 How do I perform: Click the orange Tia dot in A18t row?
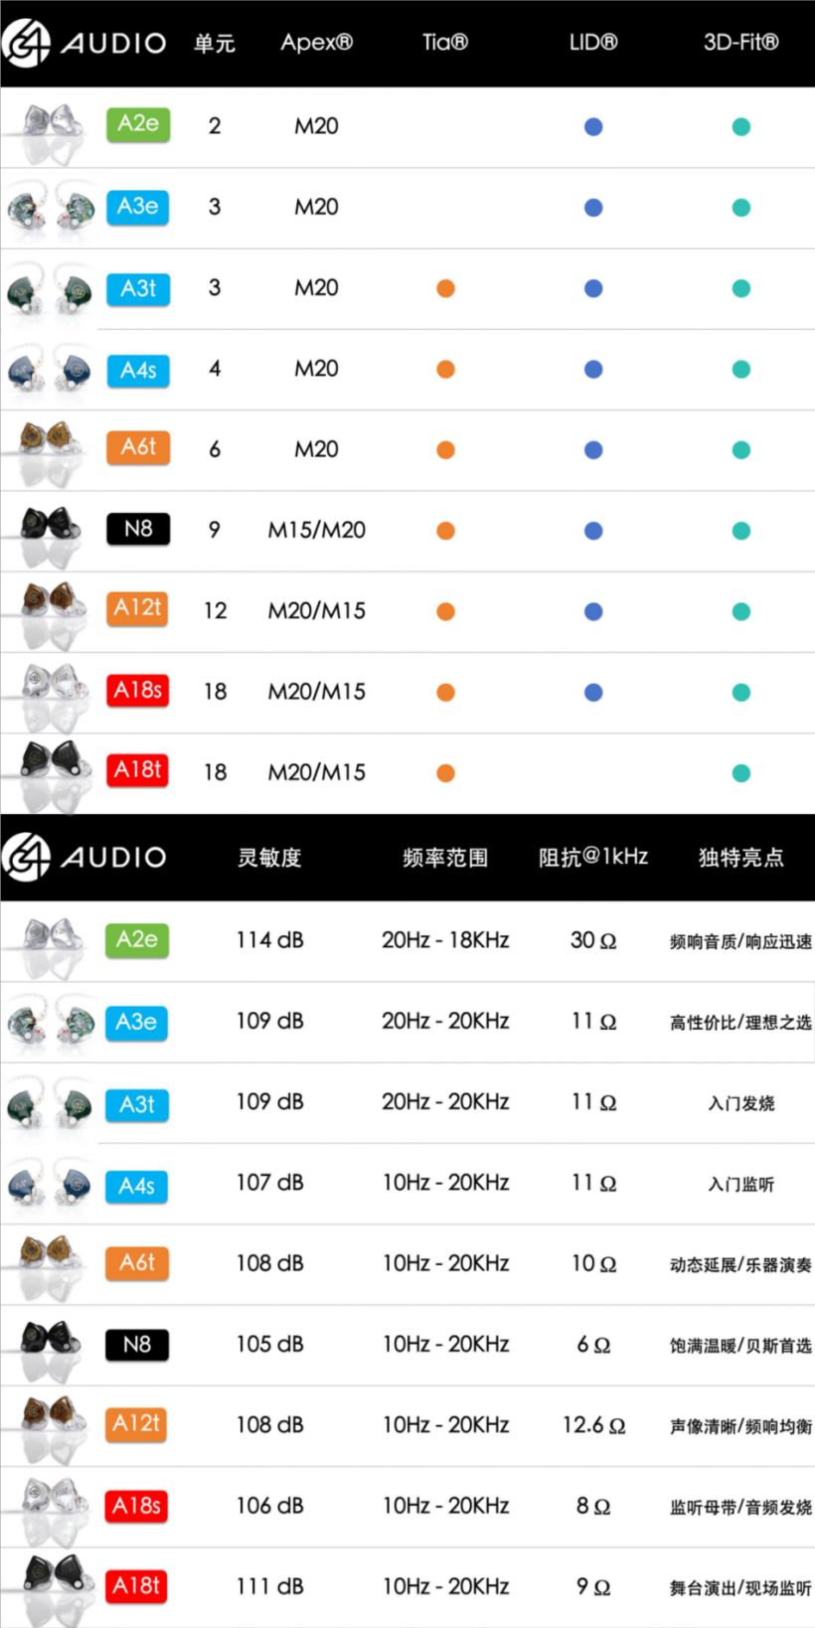click(x=445, y=773)
